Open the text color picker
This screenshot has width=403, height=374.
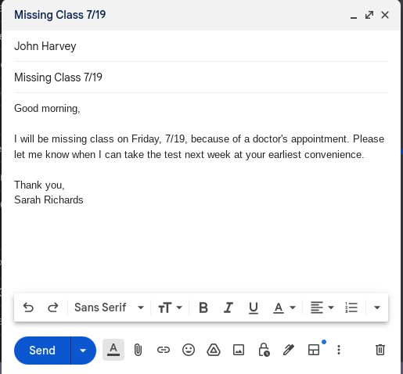coord(284,307)
